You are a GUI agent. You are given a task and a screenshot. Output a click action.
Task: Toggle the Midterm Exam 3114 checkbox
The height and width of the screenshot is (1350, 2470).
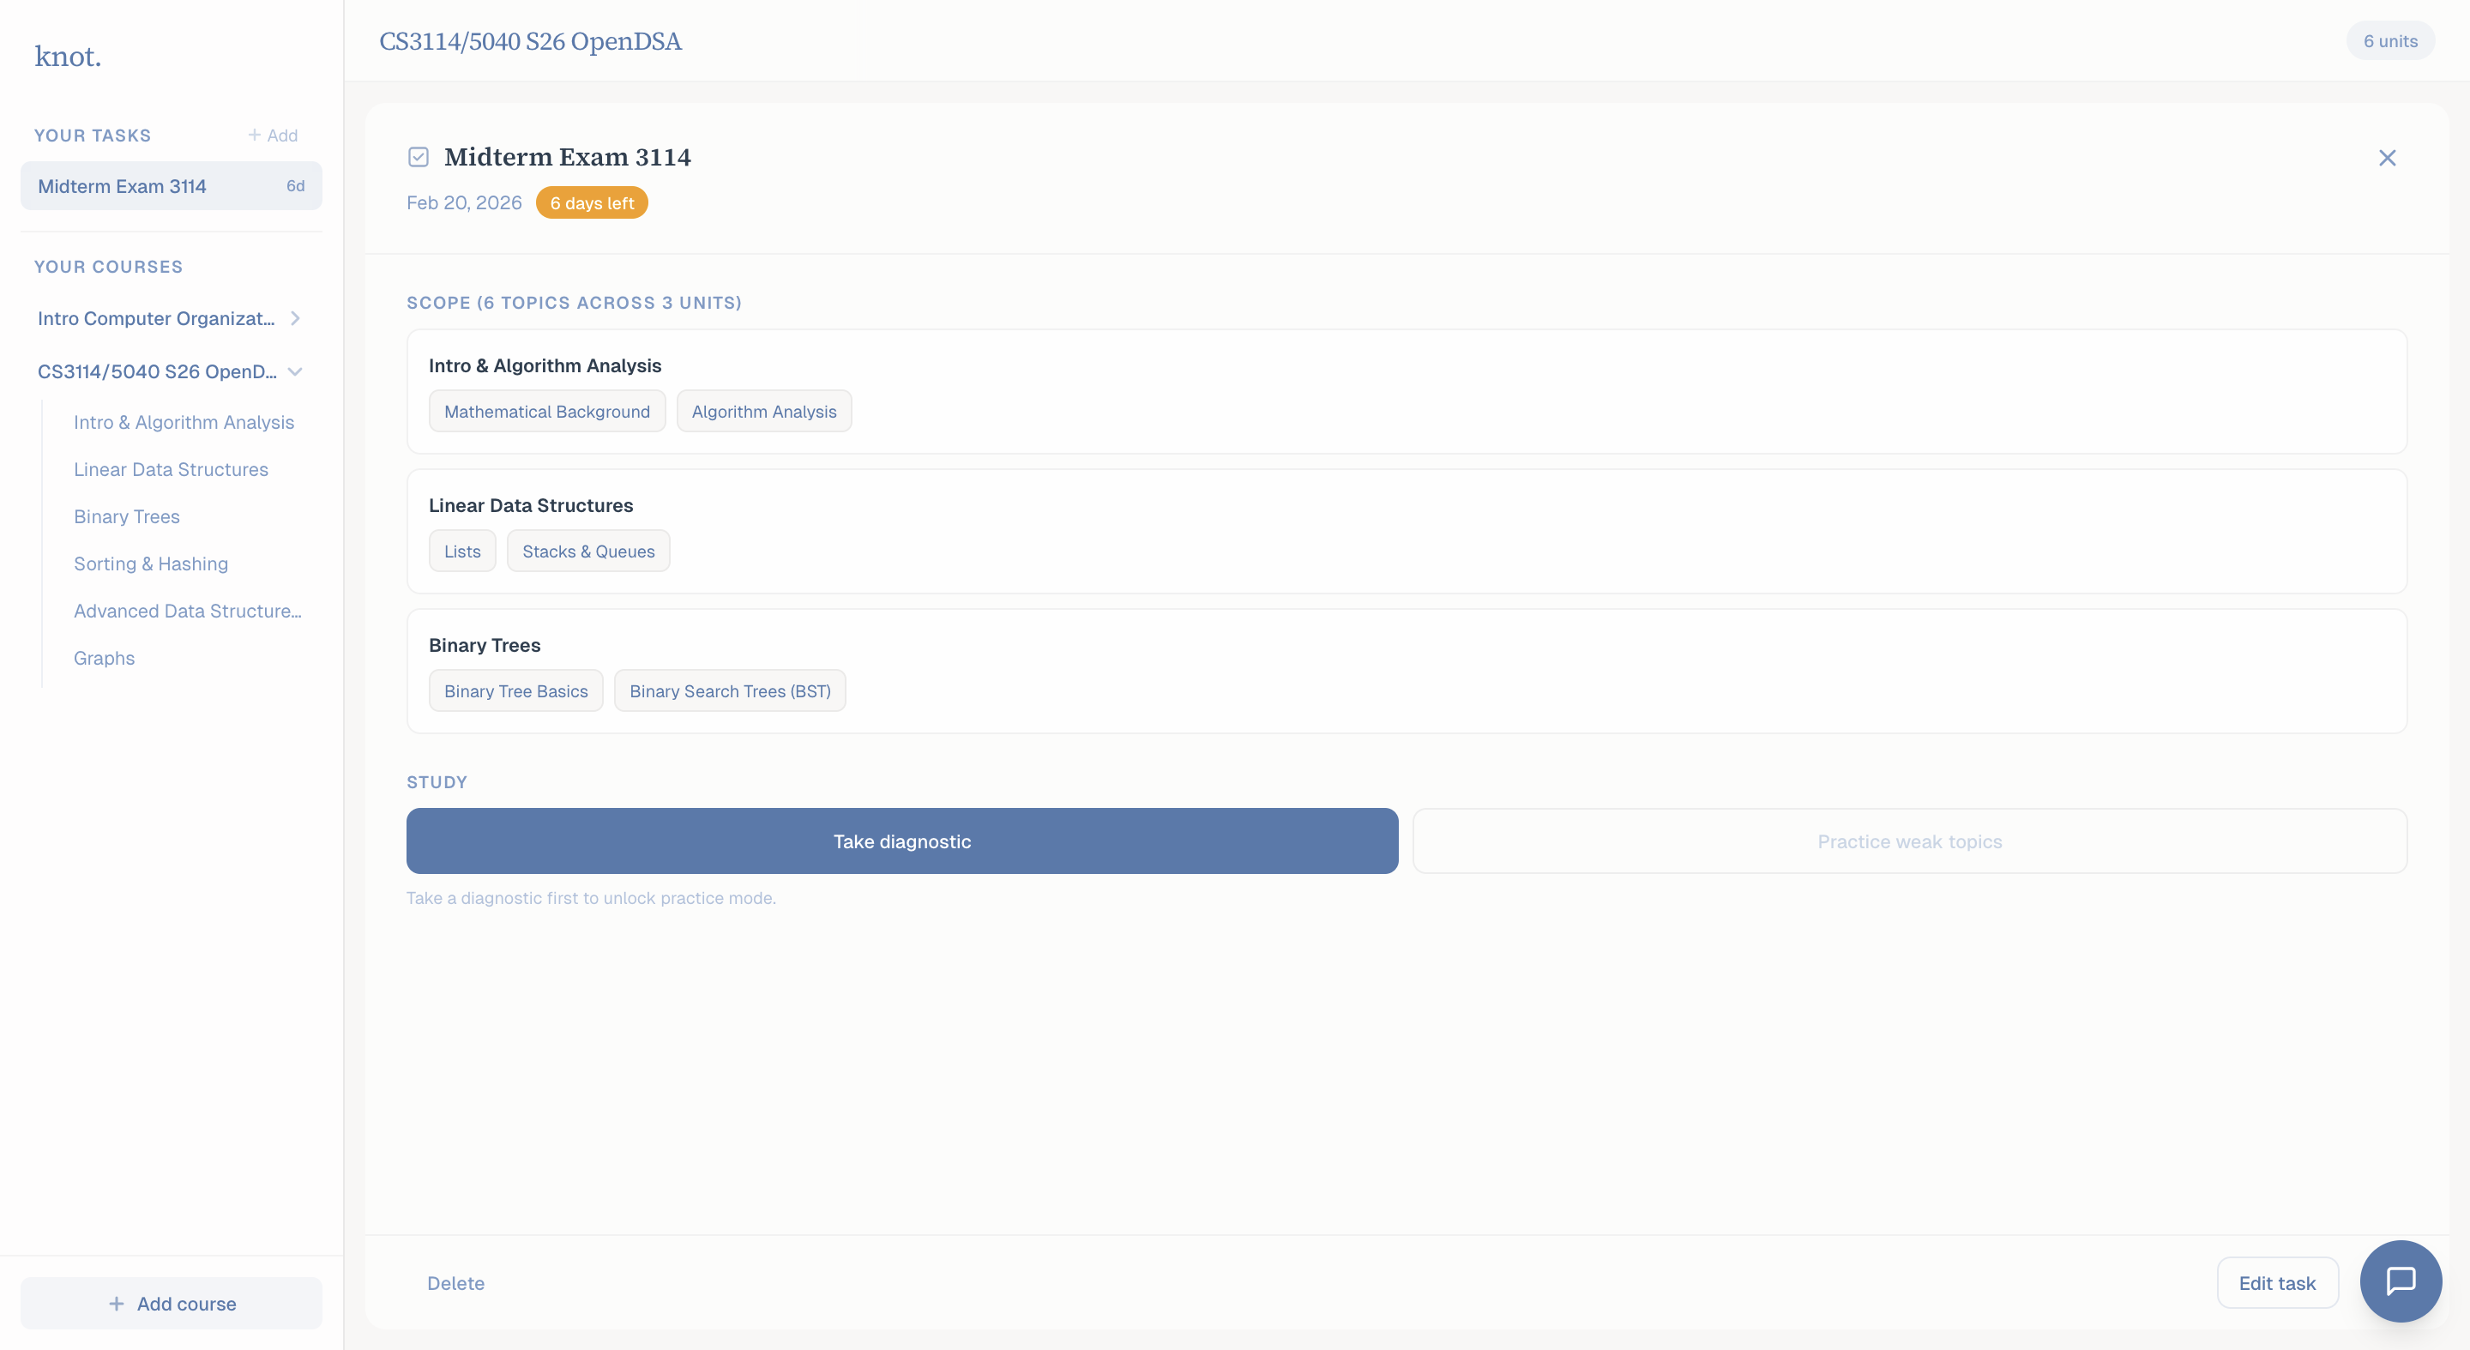click(418, 157)
